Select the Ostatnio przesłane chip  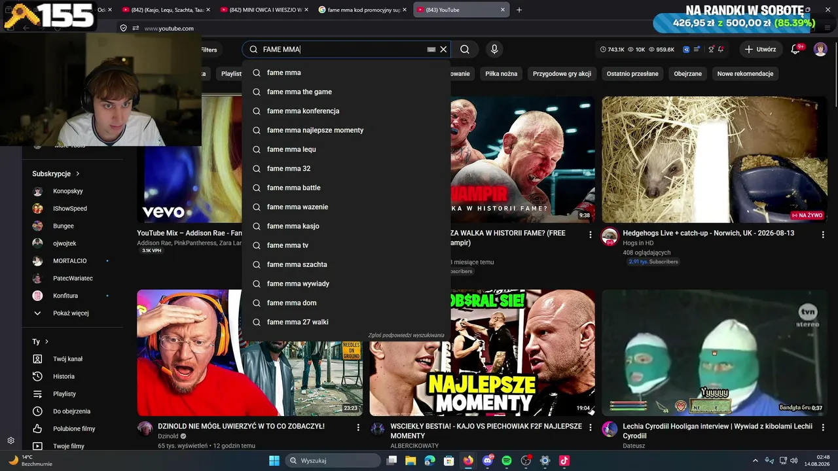[x=632, y=74]
